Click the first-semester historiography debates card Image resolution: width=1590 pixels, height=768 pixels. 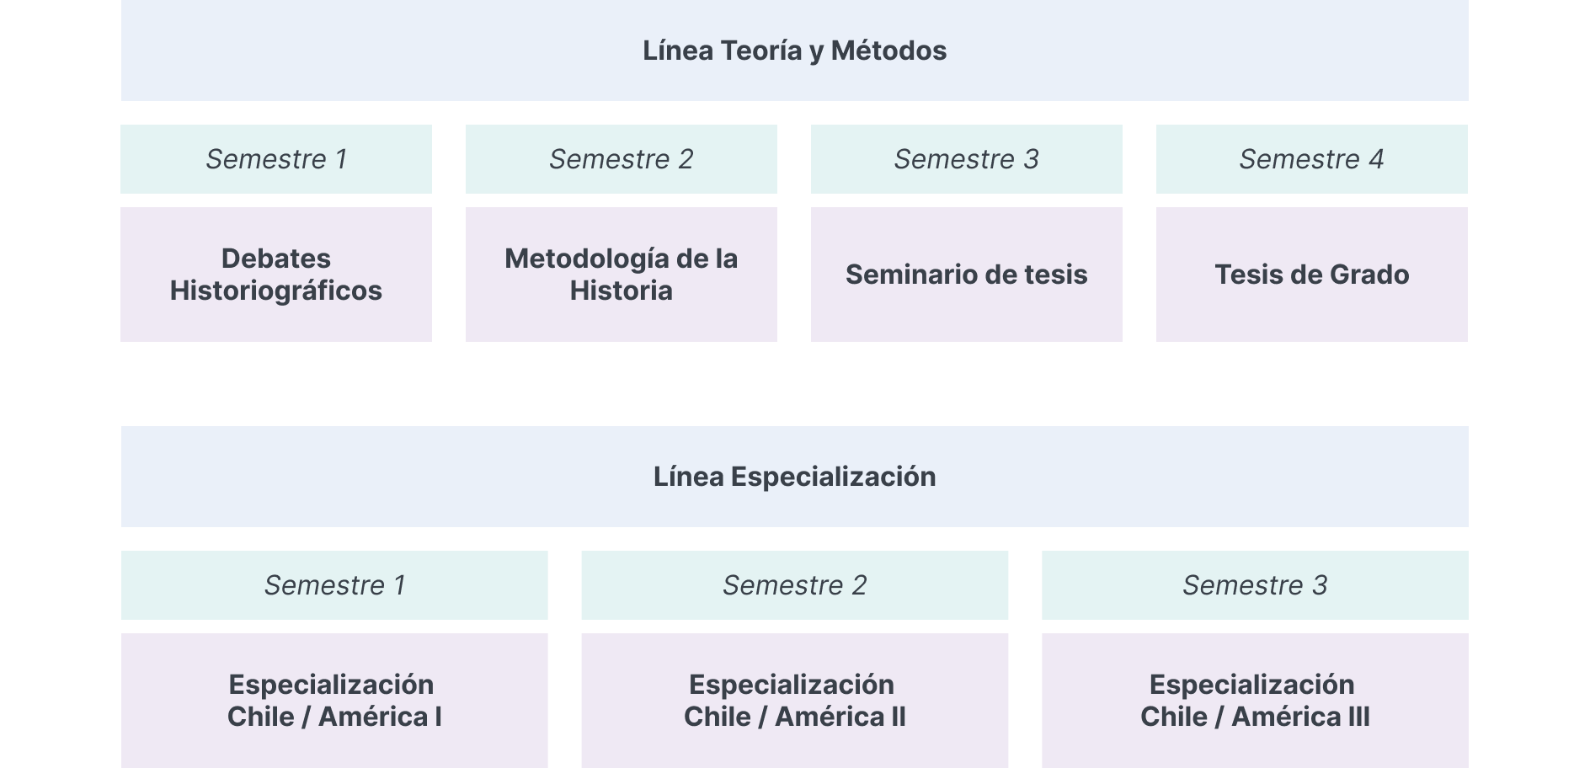coord(276,275)
